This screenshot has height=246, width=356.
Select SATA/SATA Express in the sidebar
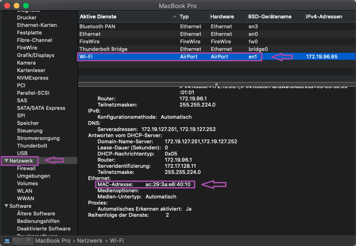click(41, 108)
